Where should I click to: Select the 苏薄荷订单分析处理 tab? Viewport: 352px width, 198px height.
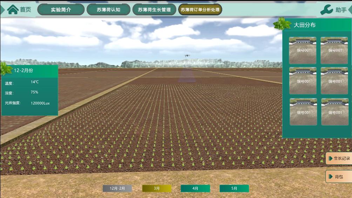pyautogui.click(x=200, y=9)
